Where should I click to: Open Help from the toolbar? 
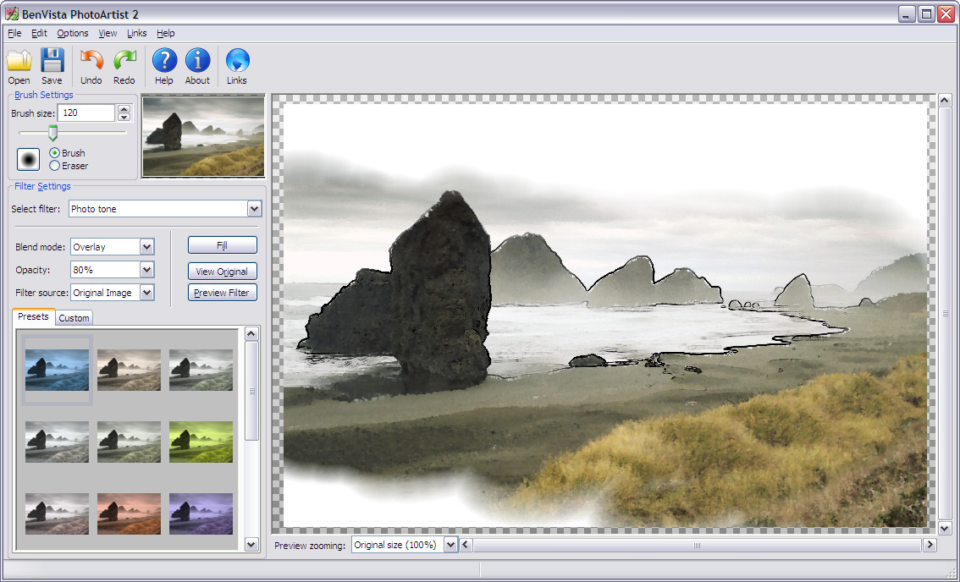tap(164, 61)
